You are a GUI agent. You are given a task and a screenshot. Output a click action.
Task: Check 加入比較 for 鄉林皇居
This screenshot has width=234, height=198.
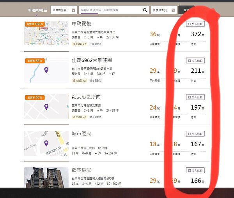195,170
